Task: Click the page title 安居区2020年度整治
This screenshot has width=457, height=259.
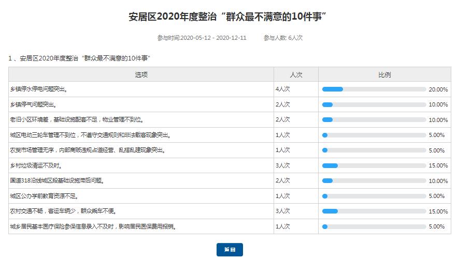Action: (x=228, y=18)
